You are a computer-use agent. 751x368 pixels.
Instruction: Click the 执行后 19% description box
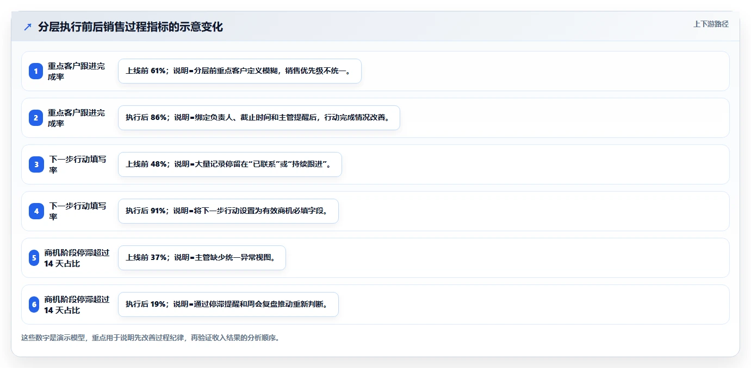[x=228, y=304]
